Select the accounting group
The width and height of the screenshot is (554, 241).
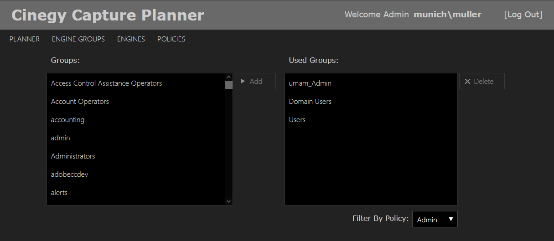tap(136, 120)
